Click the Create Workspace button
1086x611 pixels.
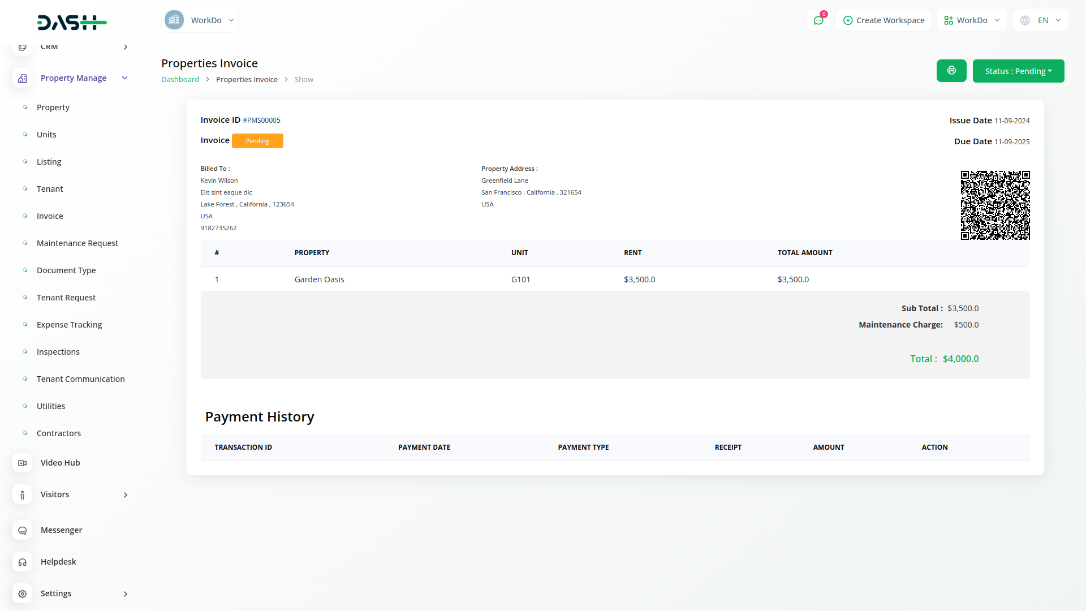click(884, 20)
